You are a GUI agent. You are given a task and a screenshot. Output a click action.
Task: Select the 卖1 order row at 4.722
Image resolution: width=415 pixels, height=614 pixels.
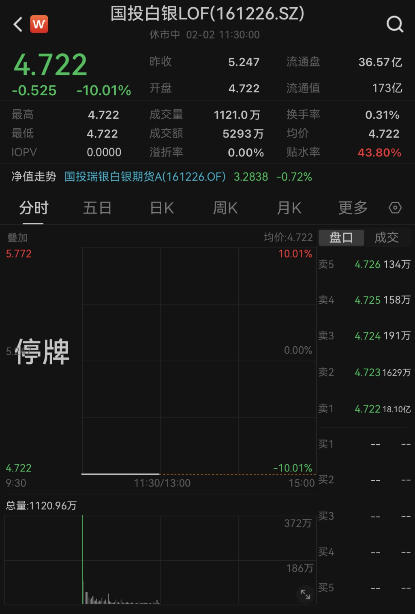(x=365, y=409)
